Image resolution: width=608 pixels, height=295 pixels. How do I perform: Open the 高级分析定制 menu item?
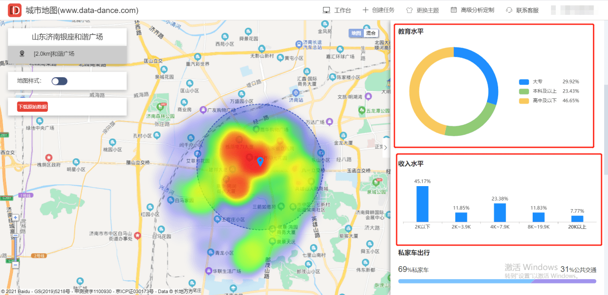pos(477,10)
